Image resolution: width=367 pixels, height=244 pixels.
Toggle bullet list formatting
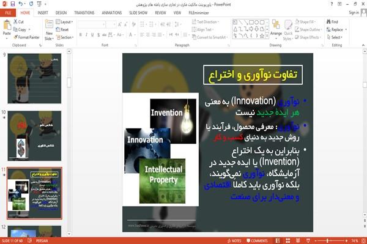143,24
